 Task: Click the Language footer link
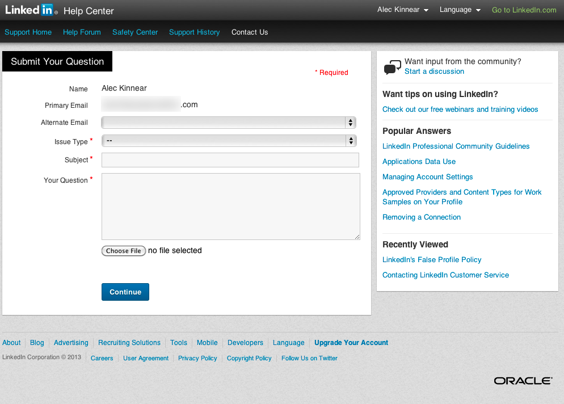tap(288, 343)
